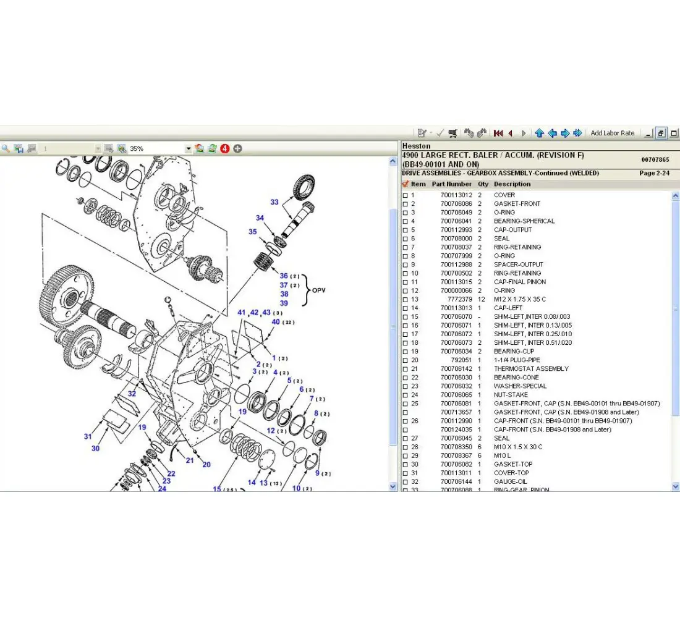Click the Description column header
The height and width of the screenshot is (618, 680).
click(x=512, y=184)
